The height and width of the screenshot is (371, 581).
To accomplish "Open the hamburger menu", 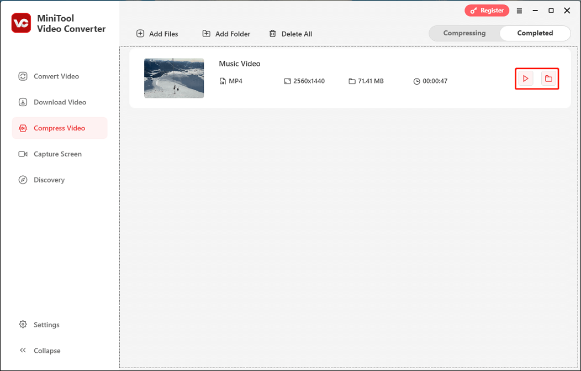I will tap(520, 11).
